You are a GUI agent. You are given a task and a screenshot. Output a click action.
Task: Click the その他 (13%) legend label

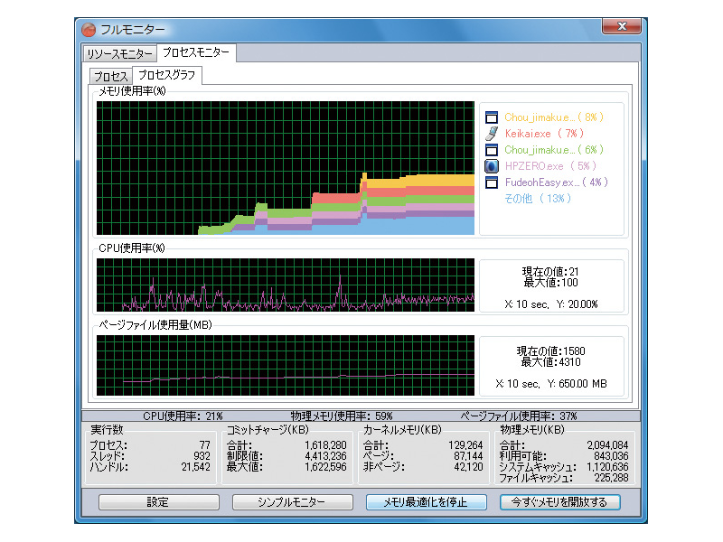point(538,199)
